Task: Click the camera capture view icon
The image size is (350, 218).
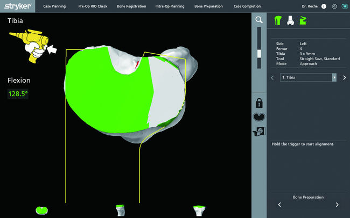Action: 259,132
